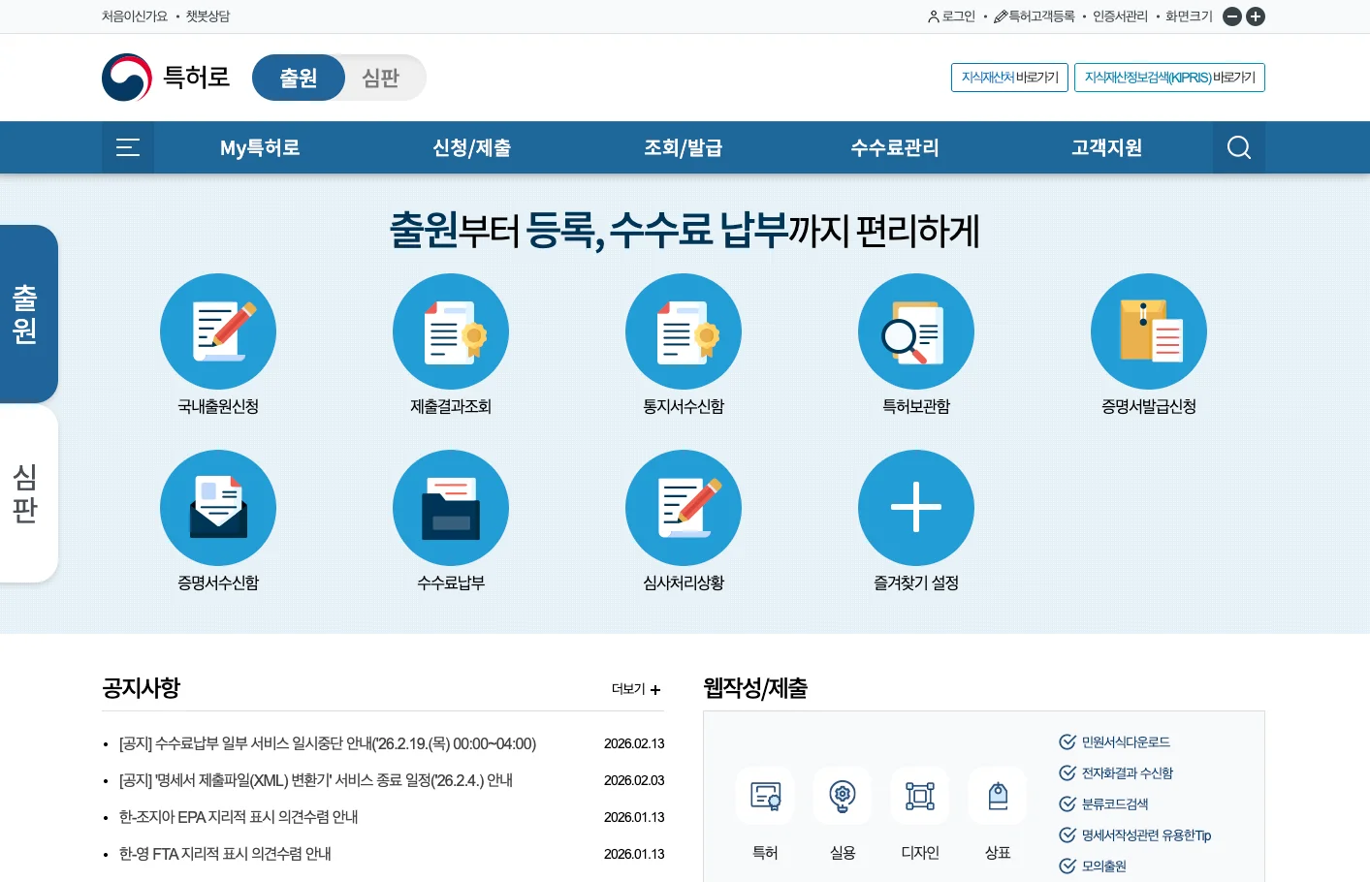1370x882 pixels.
Task: Open the 심사처리상황 examination status icon
Action: [684, 507]
